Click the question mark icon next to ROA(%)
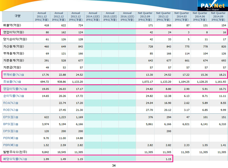Viewport: 228px width, 168px height. (17, 103)
